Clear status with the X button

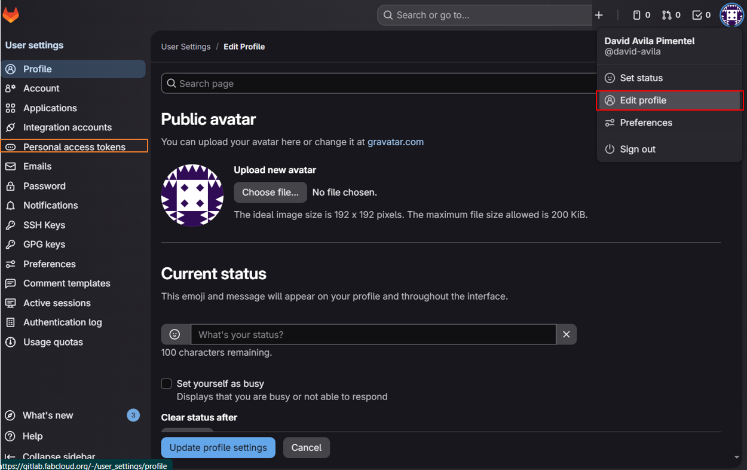pos(567,334)
